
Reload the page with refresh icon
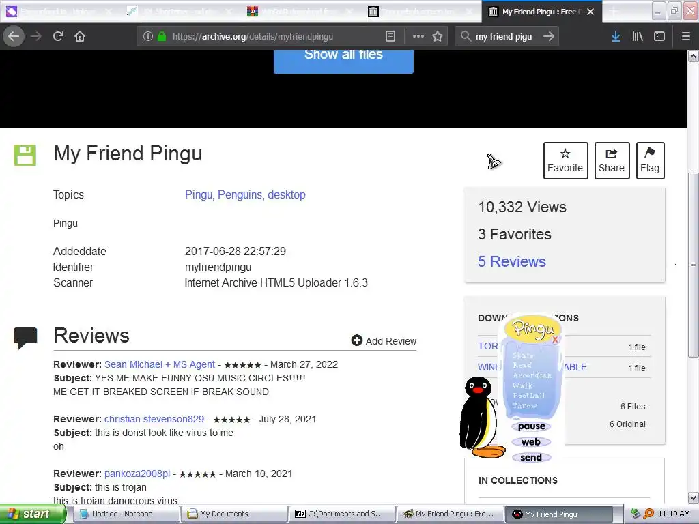[58, 36]
